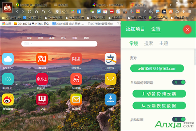Go back with the browser back arrow

click(x=17, y=12)
